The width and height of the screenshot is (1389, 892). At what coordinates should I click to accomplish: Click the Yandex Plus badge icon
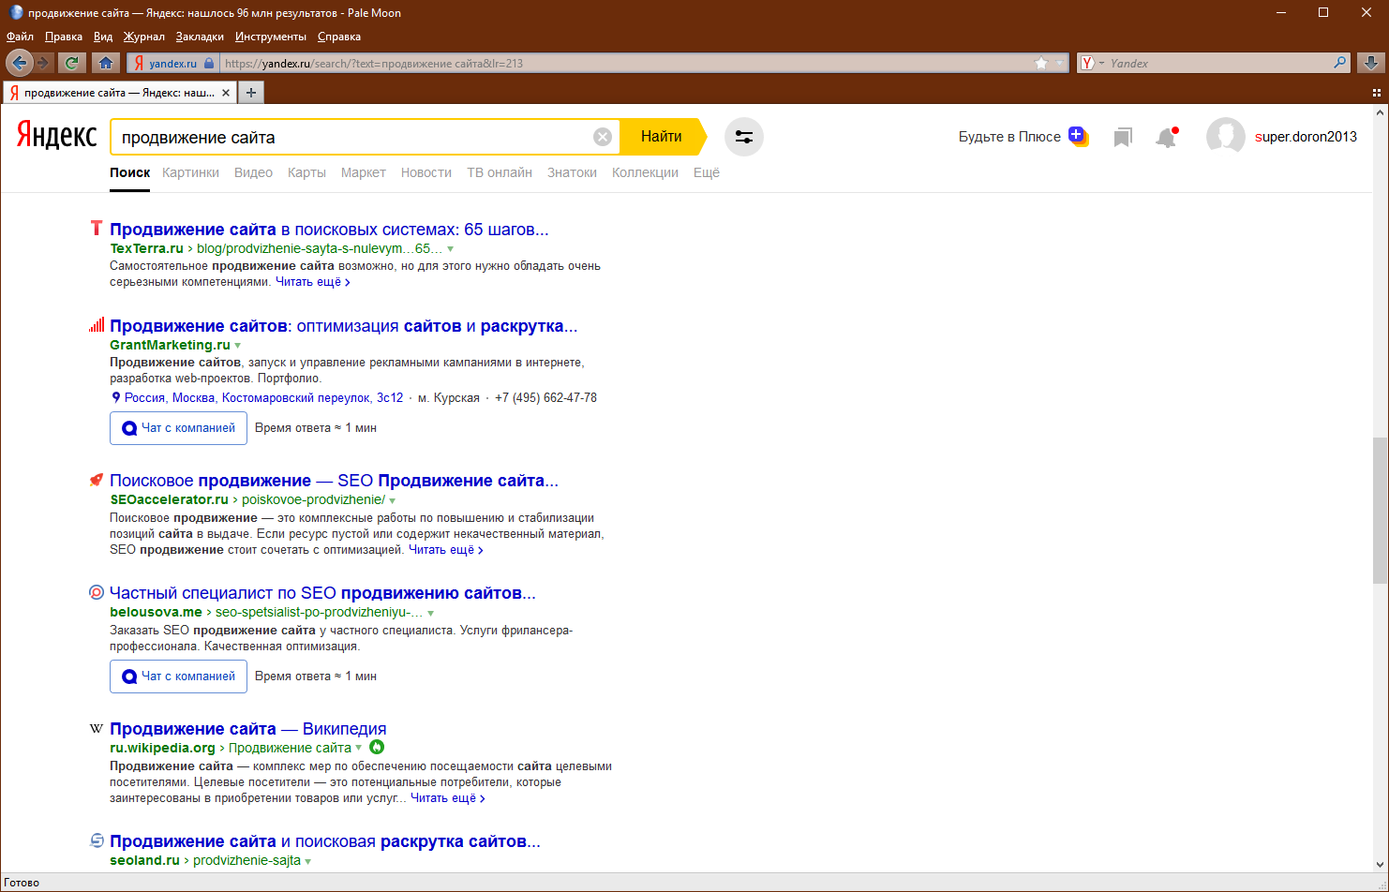coord(1078,136)
